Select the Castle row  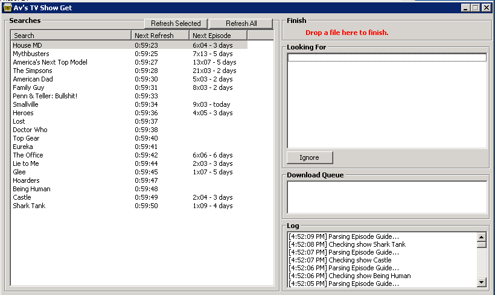[x=129, y=197]
